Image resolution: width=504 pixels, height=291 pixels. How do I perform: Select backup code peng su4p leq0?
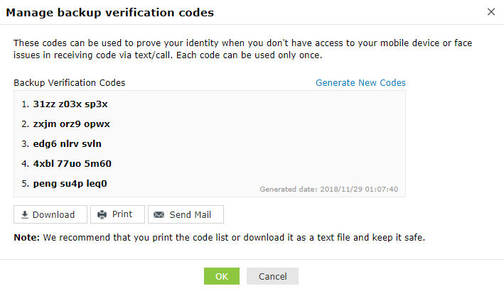pos(70,183)
